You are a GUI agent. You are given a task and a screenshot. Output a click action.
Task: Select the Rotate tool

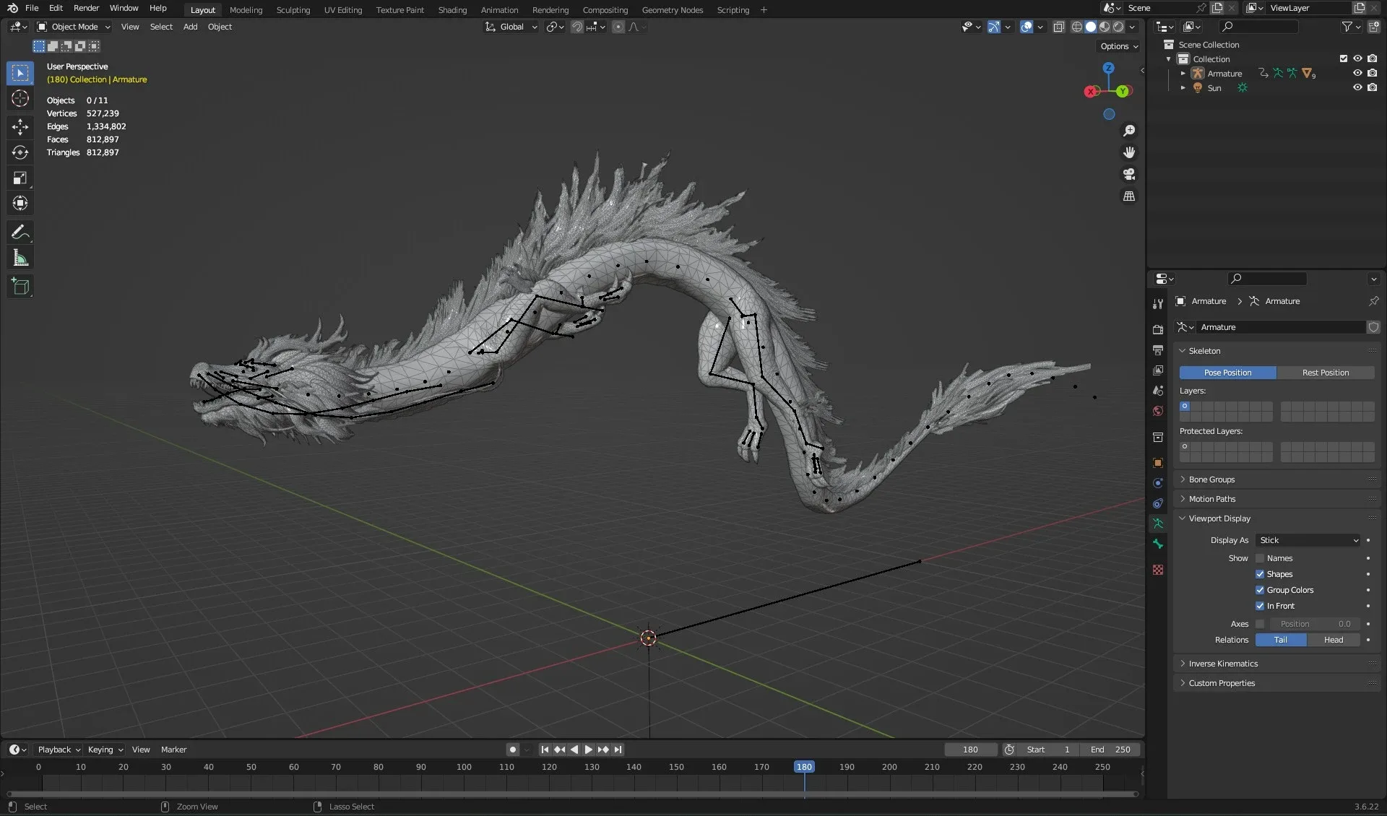(20, 152)
